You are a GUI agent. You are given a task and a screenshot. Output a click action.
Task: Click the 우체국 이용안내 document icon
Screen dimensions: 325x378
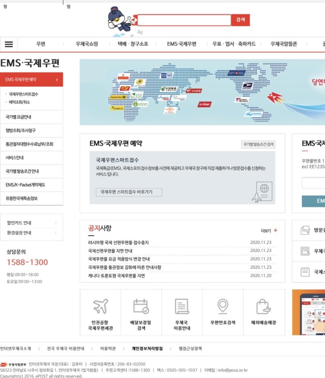(182, 306)
